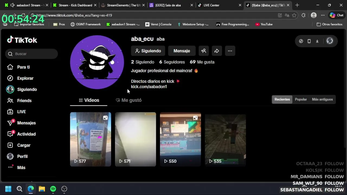Mute the aabadon1 Stream tab speaker icon
The image size is (347, 195).
[x=12, y=5]
